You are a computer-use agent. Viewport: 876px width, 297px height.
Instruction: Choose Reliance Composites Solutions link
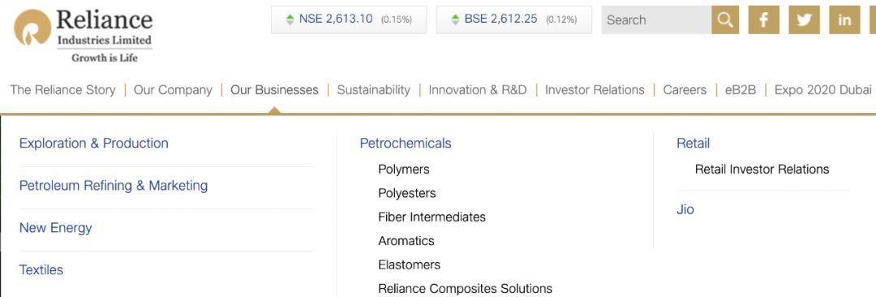pyautogui.click(x=466, y=289)
